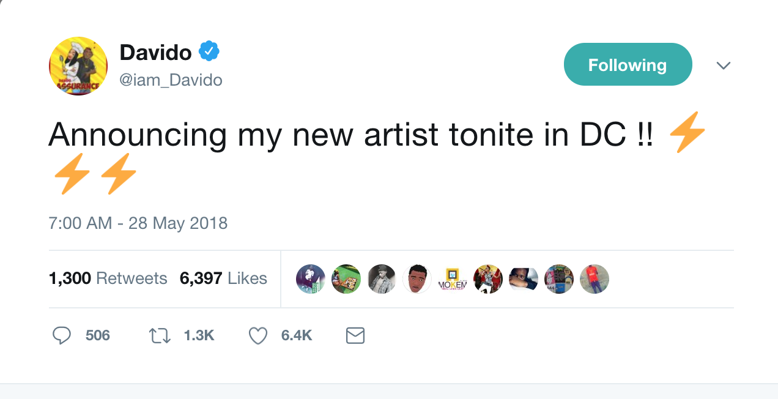Image resolution: width=778 pixels, height=399 pixels.
Task: Open the 6,397 Likes list
Action: [223, 278]
